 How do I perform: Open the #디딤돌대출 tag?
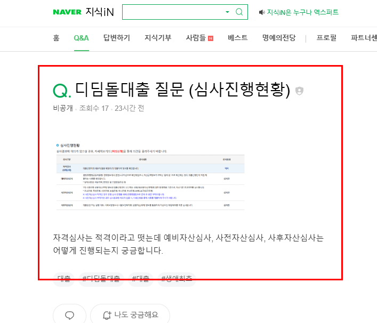(x=101, y=279)
